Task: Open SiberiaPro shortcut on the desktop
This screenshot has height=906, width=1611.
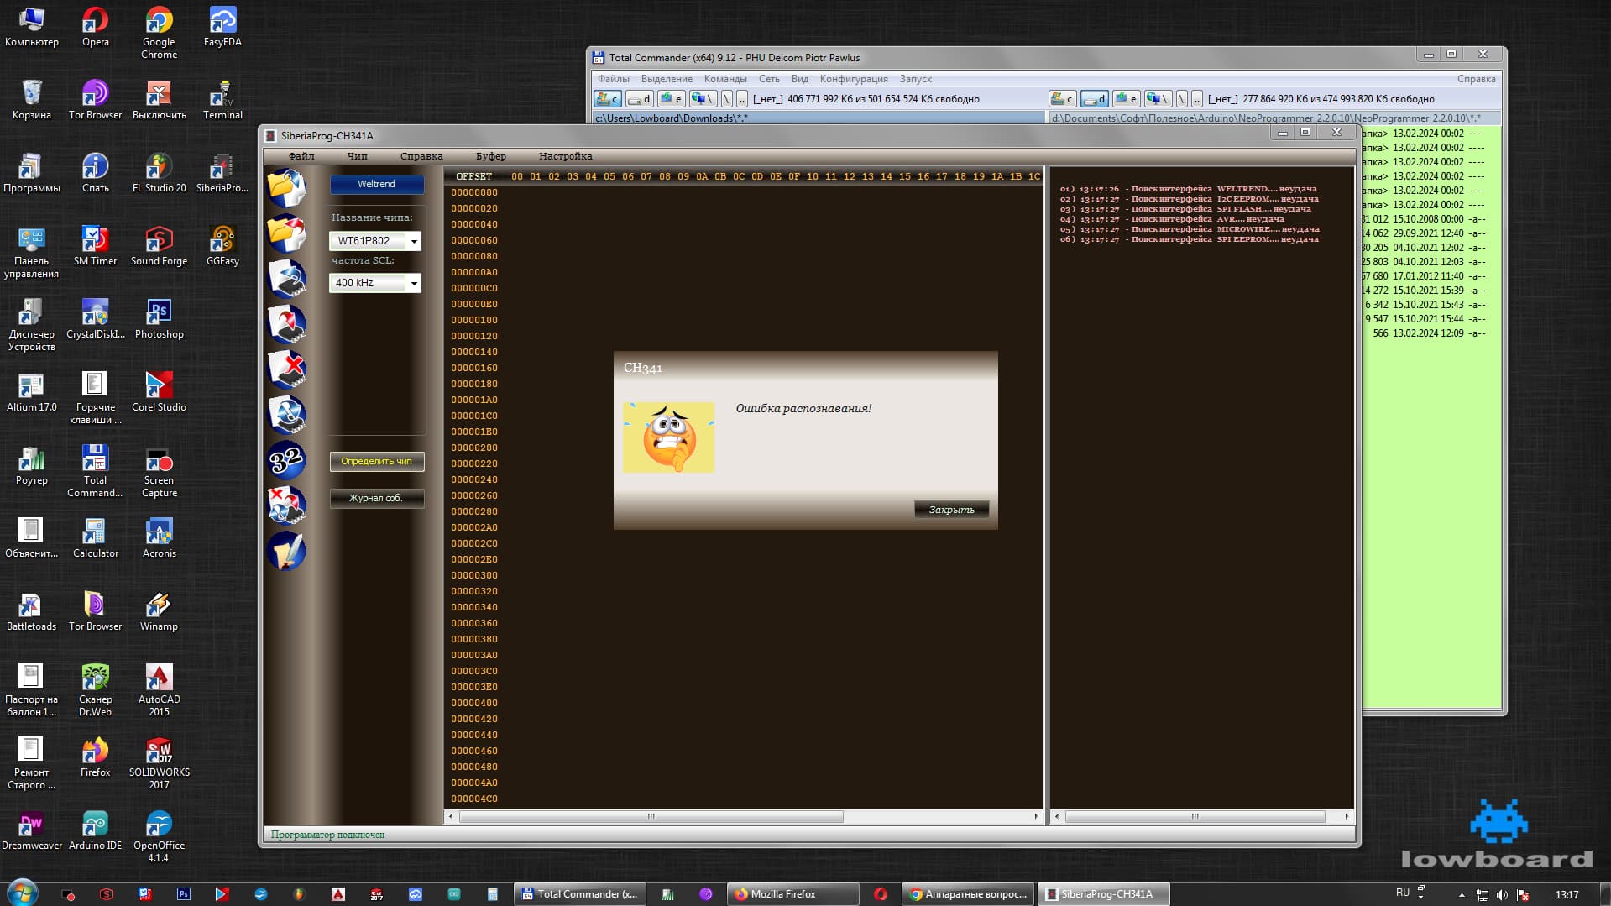Action: (222, 174)
